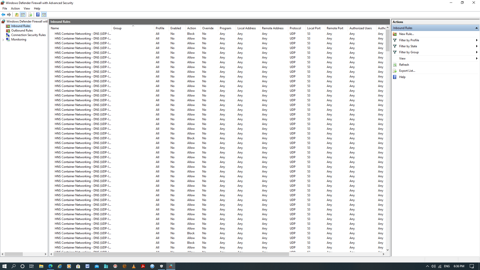Sort by the Protocol column header
This screenshot has height=270, width=480.
click(297, 28)
